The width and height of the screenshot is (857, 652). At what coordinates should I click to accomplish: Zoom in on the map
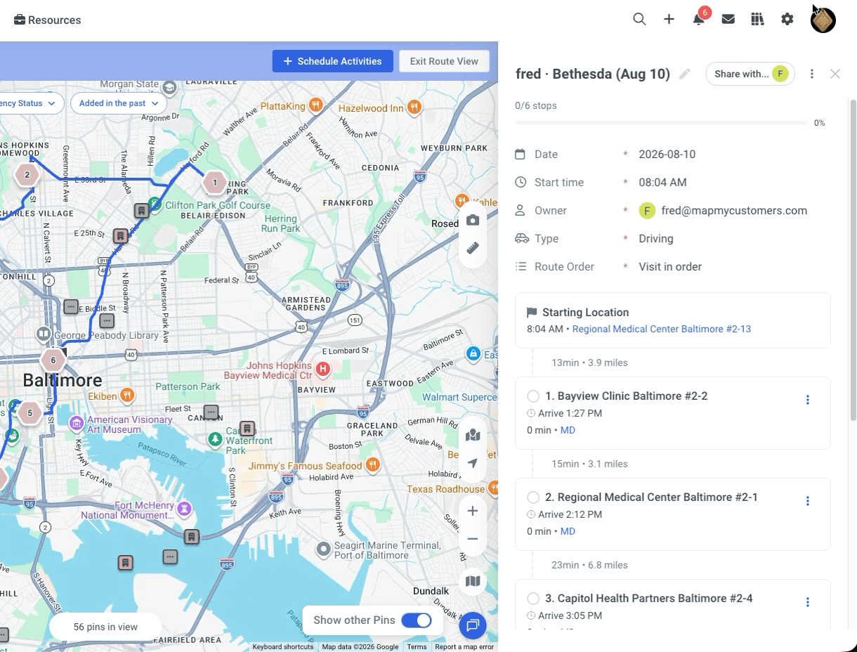pos(473,511)
